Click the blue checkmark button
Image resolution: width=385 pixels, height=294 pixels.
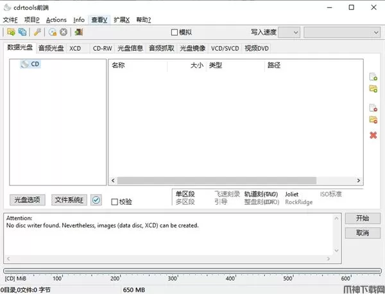coord(96,200)
